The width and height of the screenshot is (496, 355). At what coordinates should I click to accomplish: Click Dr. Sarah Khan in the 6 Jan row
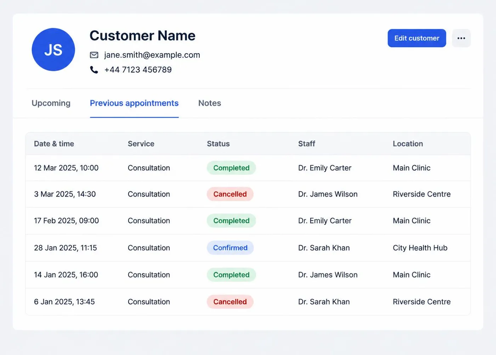(x=324, y=302)
